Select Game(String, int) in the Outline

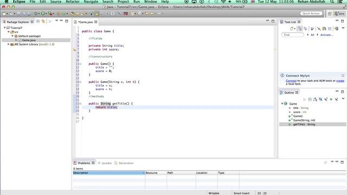[304, 120]
